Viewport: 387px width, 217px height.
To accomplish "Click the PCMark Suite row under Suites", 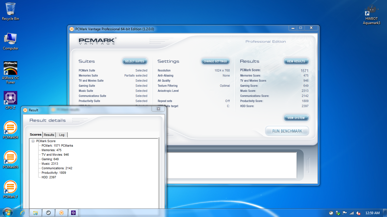I will (x=113, y=70).
